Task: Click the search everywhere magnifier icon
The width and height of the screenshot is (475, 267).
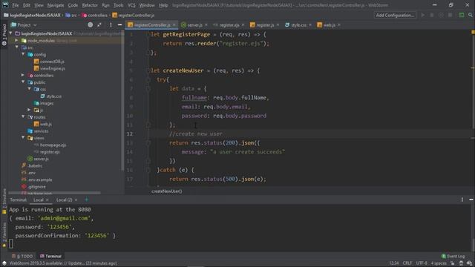Action: click(471, 15)
